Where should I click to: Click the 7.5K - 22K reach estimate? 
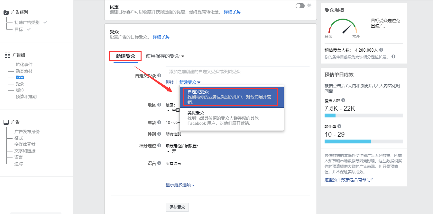click(x=340, y=108)
